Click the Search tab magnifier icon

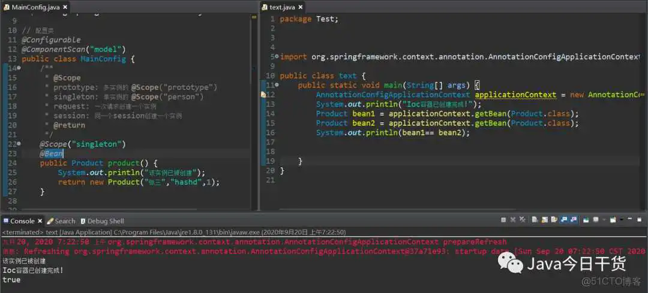pos(50,221)
